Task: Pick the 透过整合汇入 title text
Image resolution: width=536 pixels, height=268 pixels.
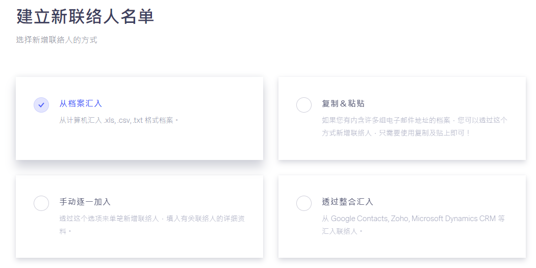Action: click(x=348, y=202)
